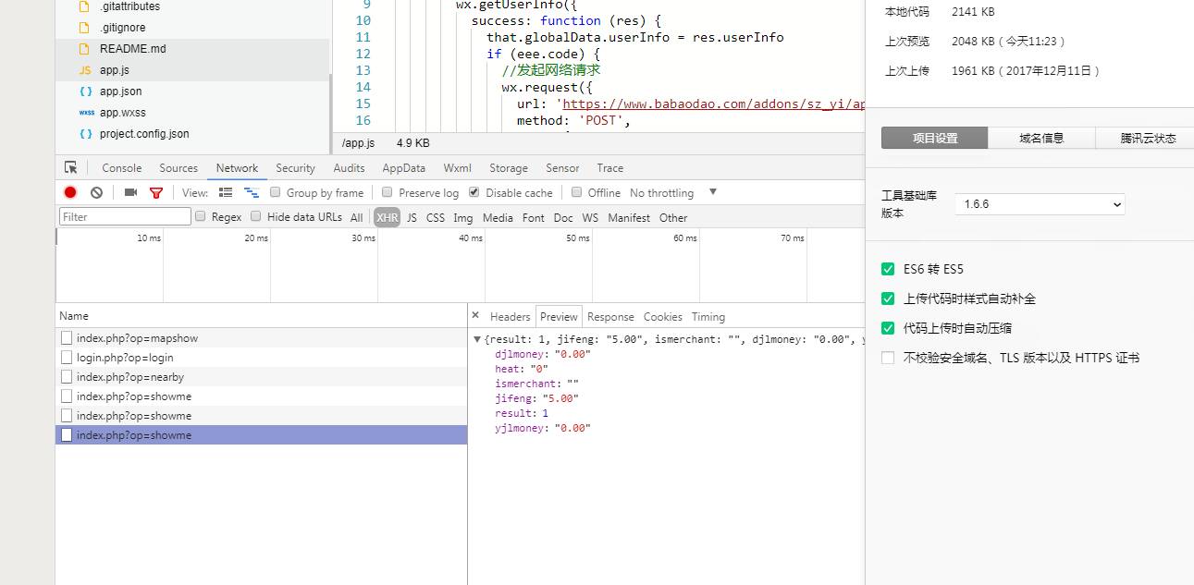Open the 域名信息 tab
This screenshot has width=1194, height=585.
click(1041, 139)
